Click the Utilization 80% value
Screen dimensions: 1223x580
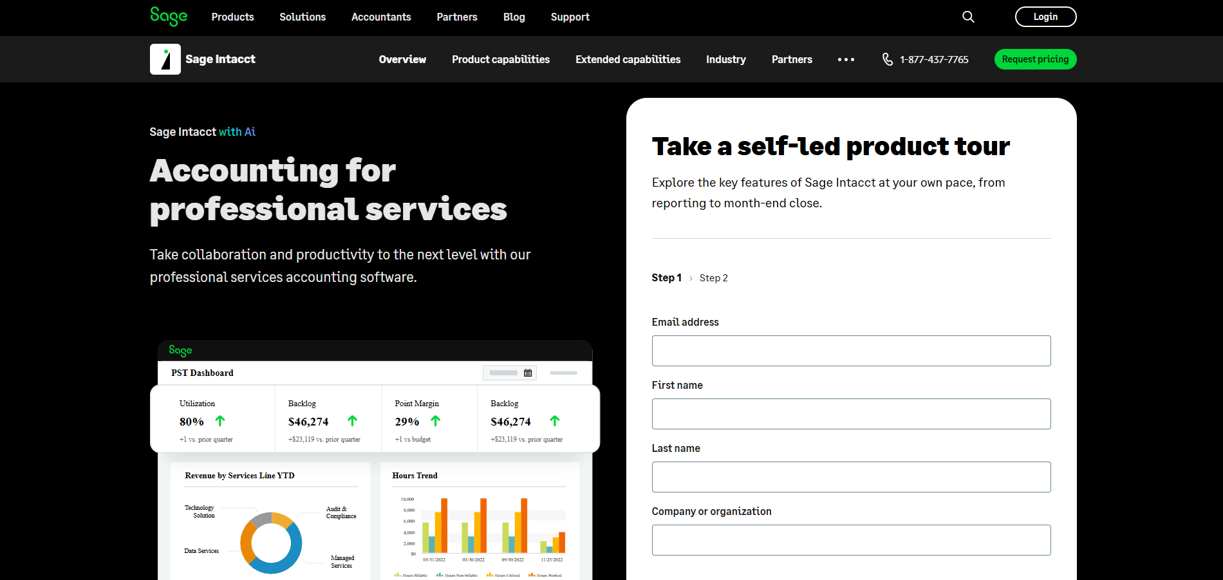191,422
